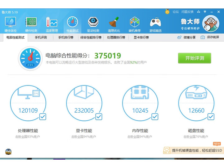Switch to 显卡排行榜 tab
Screen dimensions: 224x168
click(141, 37)
